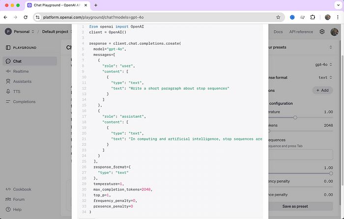Open the browser Extensions puzzle icon

tap(313, 17)
